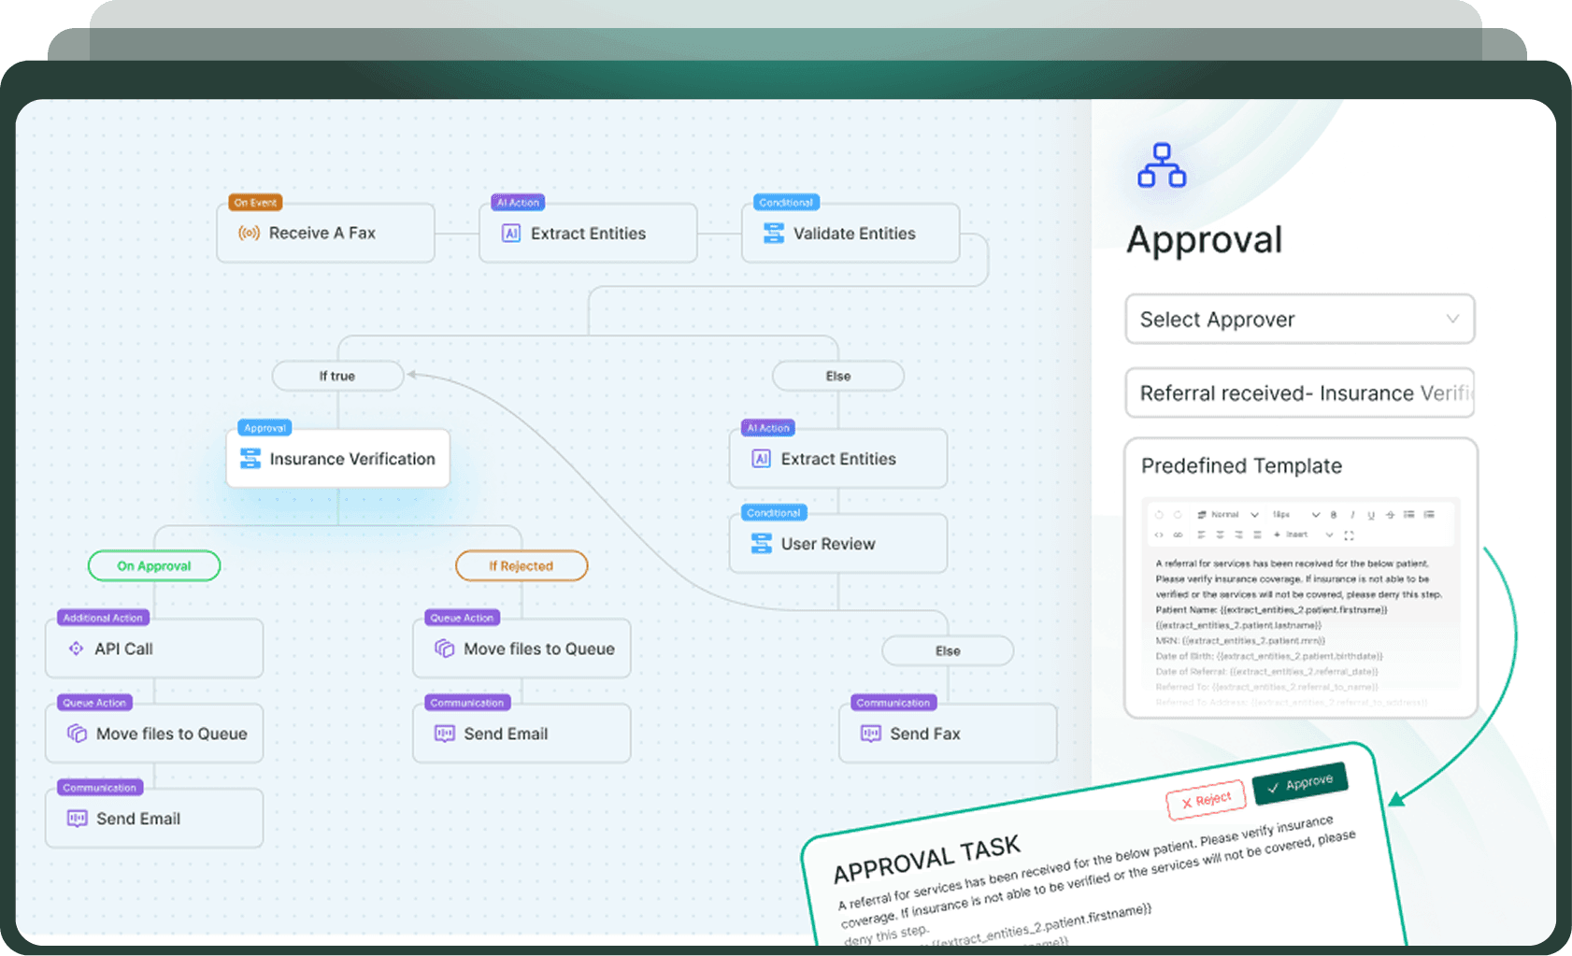
Task: Click the Send Email icon below If Rejected
Action: (x=444, y=734)
